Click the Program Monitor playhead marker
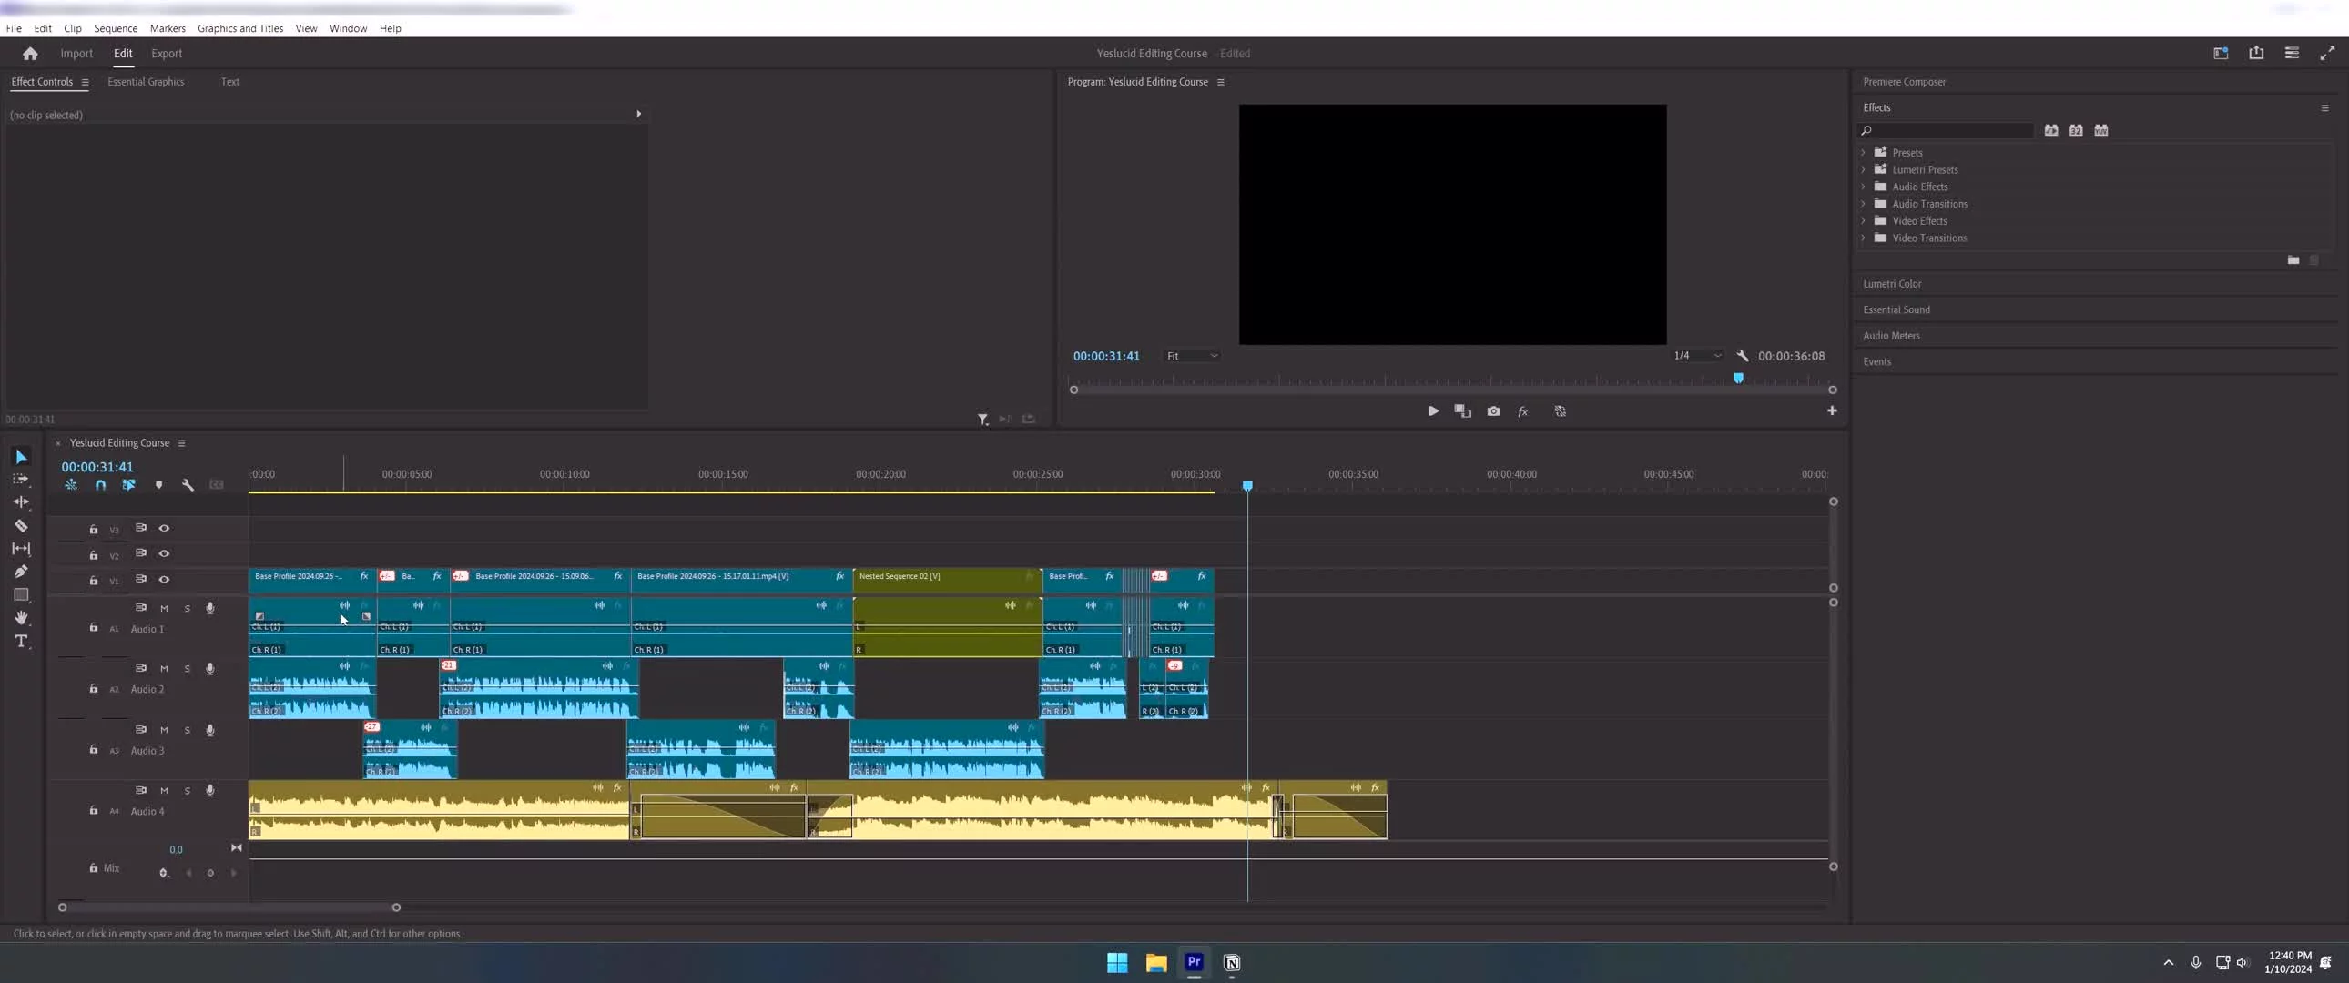 coord(1738,378)
